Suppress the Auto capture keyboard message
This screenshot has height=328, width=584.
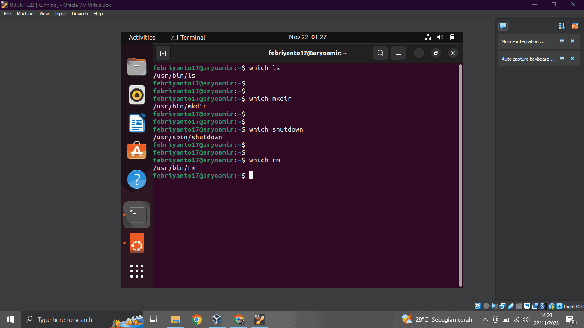tap(562, 59)
